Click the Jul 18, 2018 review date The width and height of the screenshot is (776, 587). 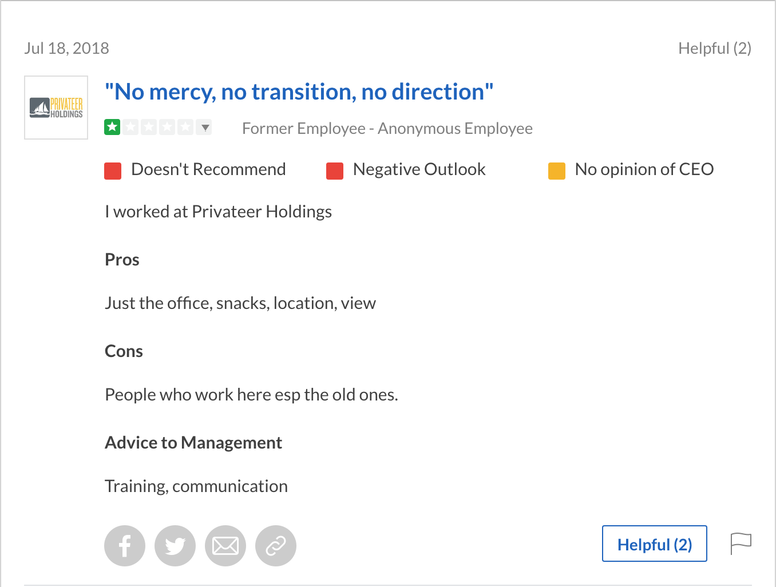point(66,48)
